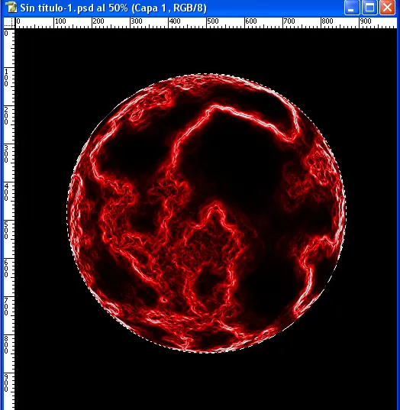Click the 300 mark on horizontal ruler
The height and width of the screenshot is (410, 400).
click(137, 21)
